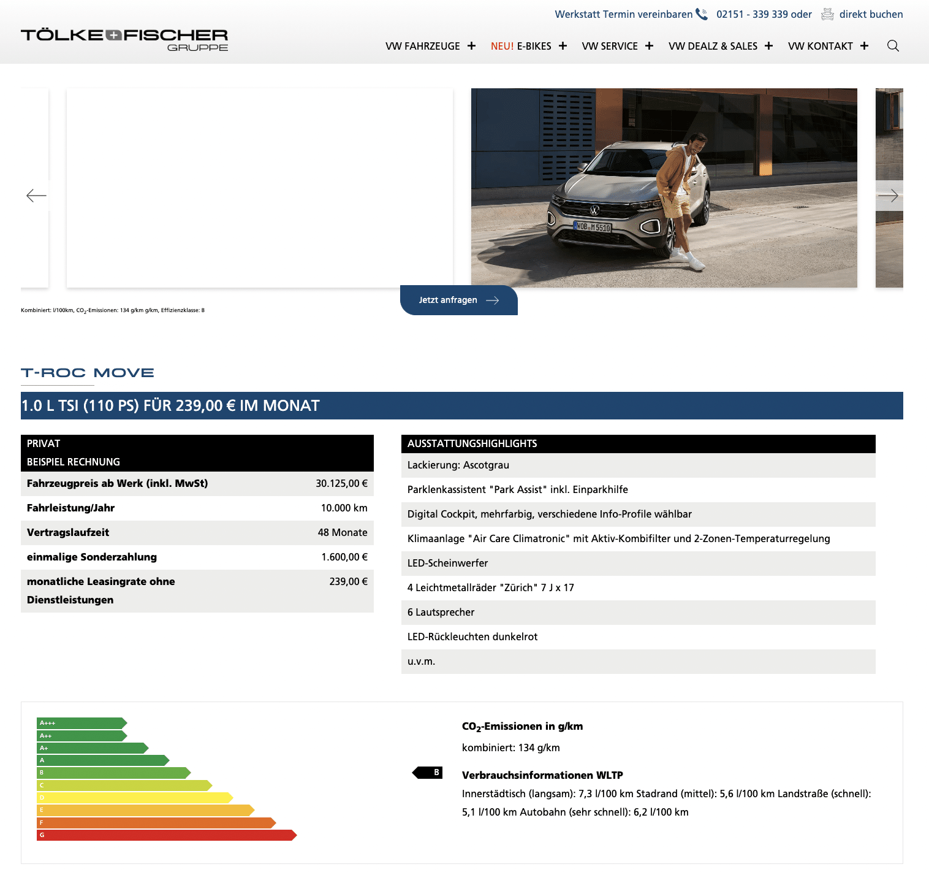Viewport: 929px width, 872px height.
Task: Click the LED-Rückleuchten dunkelrot row
Action: pyautogui.click(x=639, y=637)
